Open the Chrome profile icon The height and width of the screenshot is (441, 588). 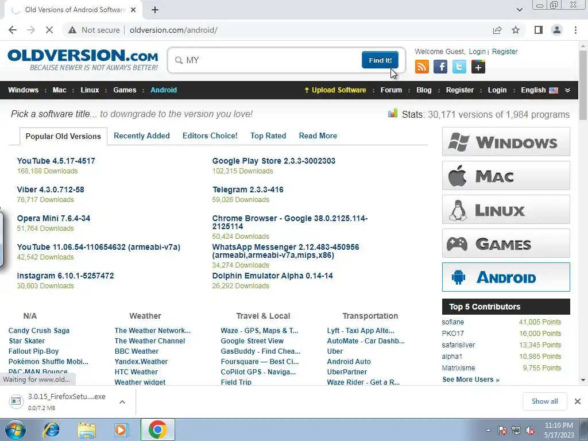pyautogui.click(x=557, y=30)
